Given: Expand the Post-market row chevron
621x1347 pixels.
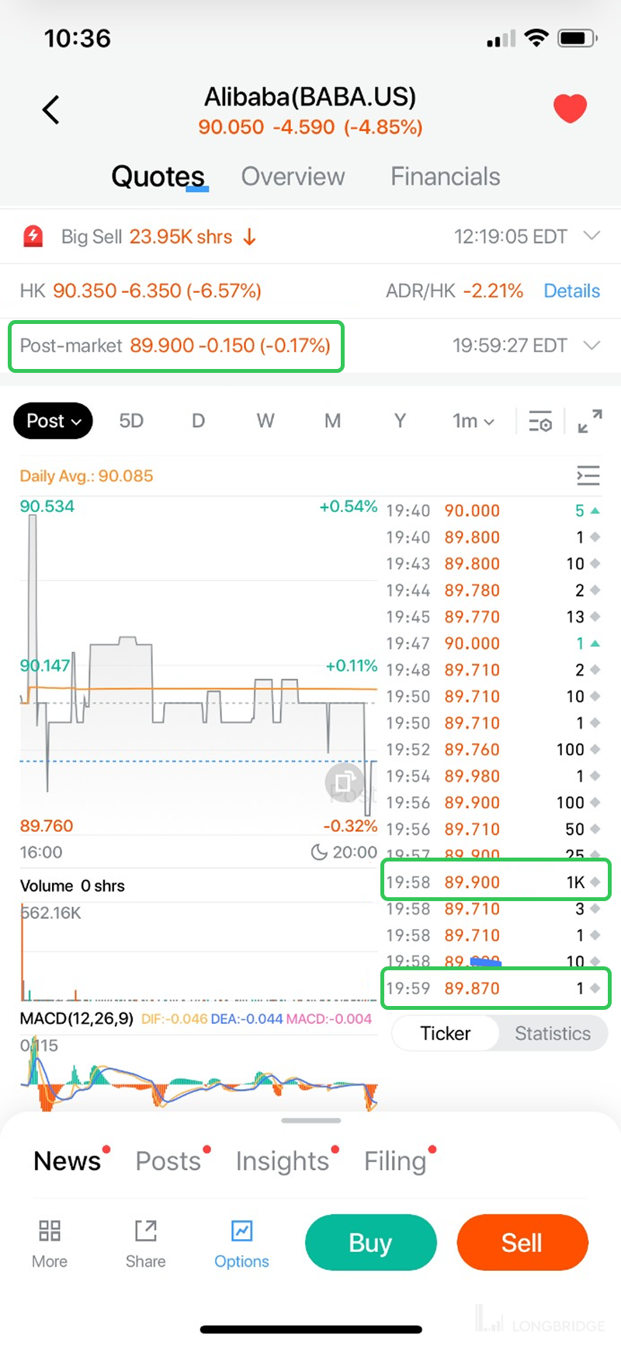Looking at the screenshot, I should pyautogui.click(x=592, y=345).
